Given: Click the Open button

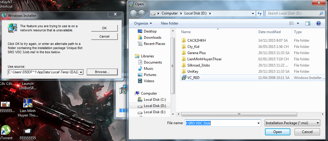Looking at the screenshot, I should 277,132.
